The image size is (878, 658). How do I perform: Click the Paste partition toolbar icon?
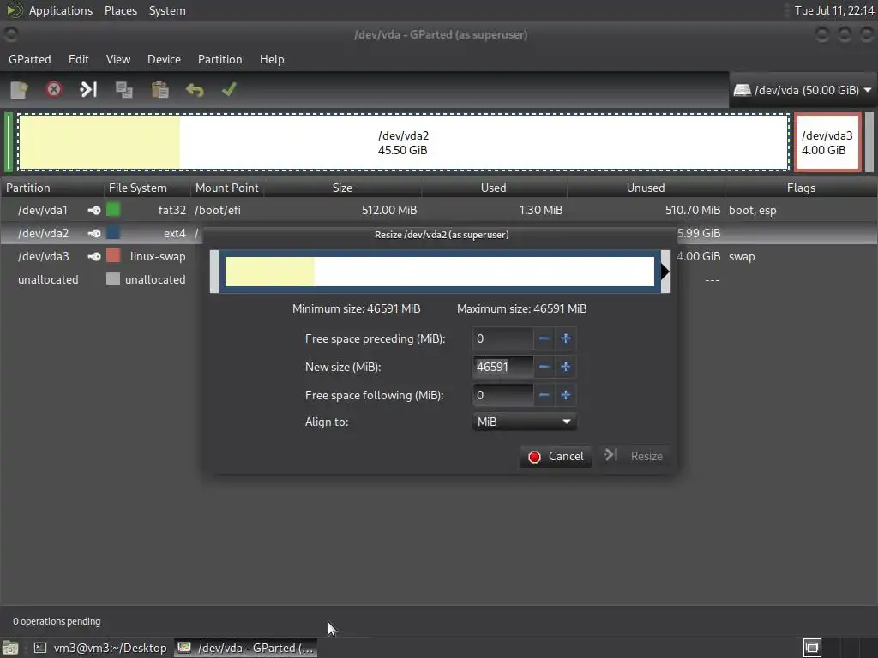(x=159, y=89)
